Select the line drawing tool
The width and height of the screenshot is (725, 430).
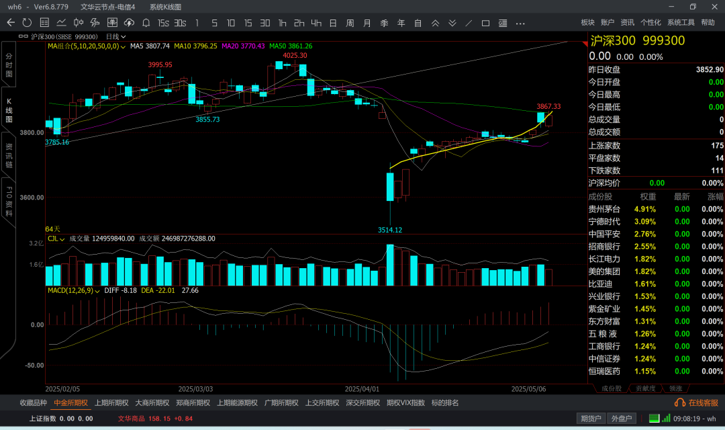468,23
